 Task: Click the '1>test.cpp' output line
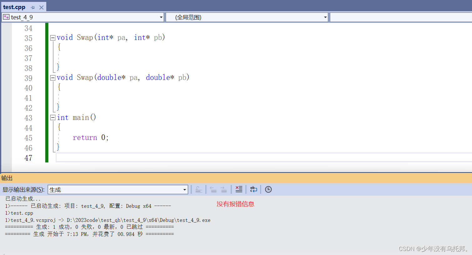pyautogui.click(x=19, y=213)
